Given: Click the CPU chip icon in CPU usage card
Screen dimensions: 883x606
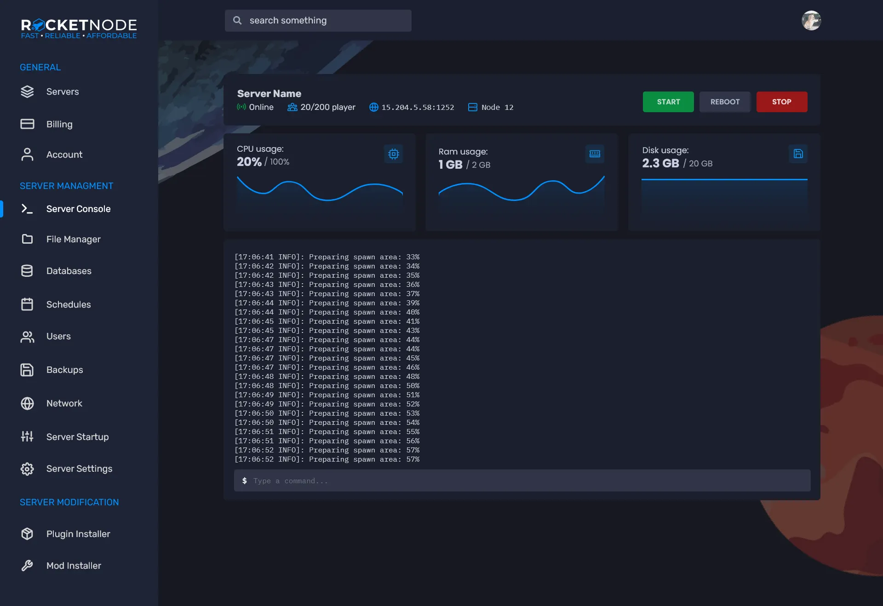Looking at the screenshot, I should [x=394, y=154].
